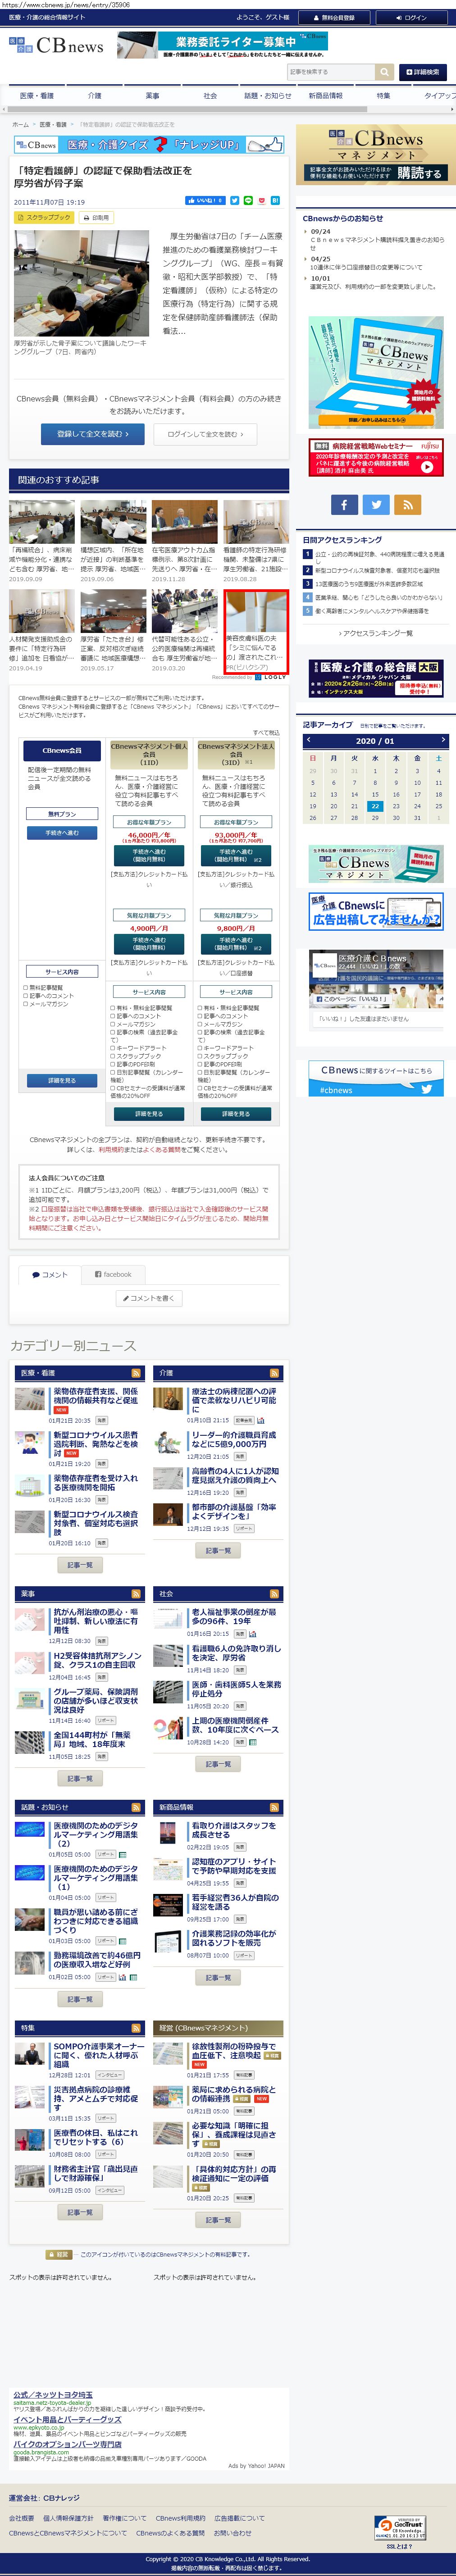Screen dimensions: 456x2576
Task: Subscribe to the 介護 category RSS icon
Action: 274,1373
